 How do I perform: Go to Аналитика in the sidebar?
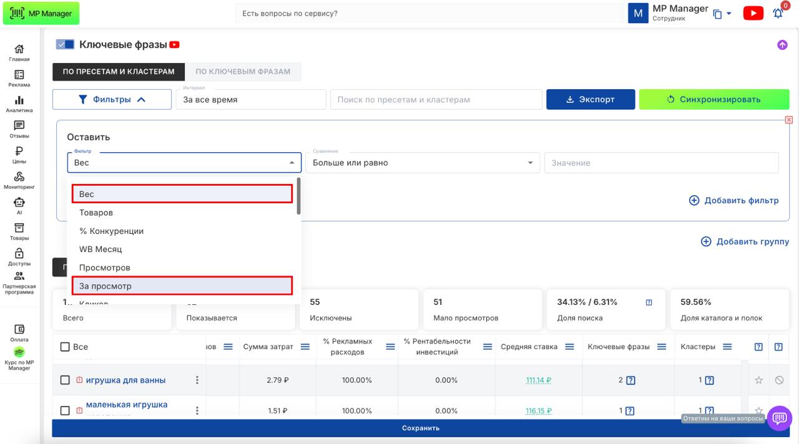19,104
